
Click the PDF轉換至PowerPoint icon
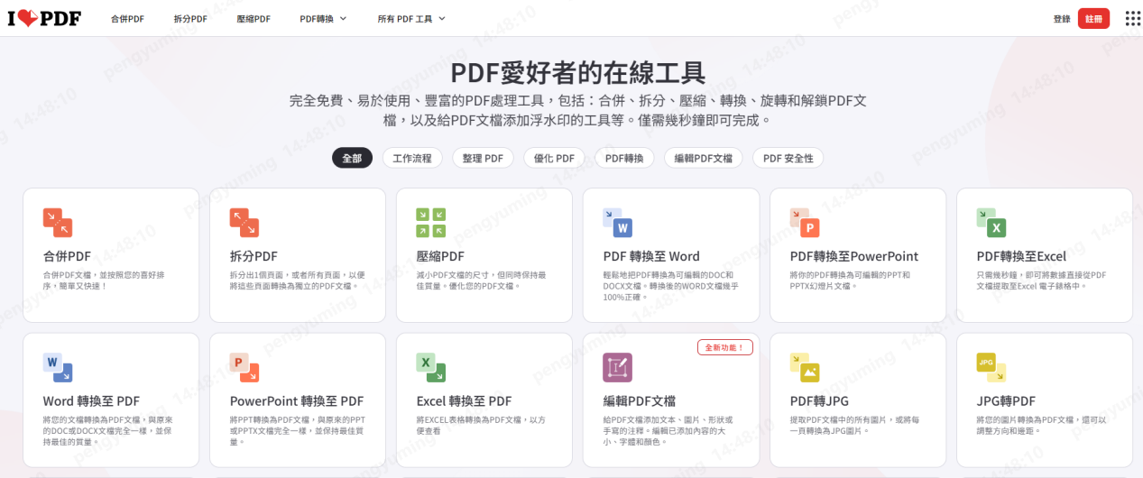(x=804, y=223)
